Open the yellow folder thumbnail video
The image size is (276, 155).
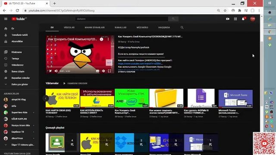point(166,98)
